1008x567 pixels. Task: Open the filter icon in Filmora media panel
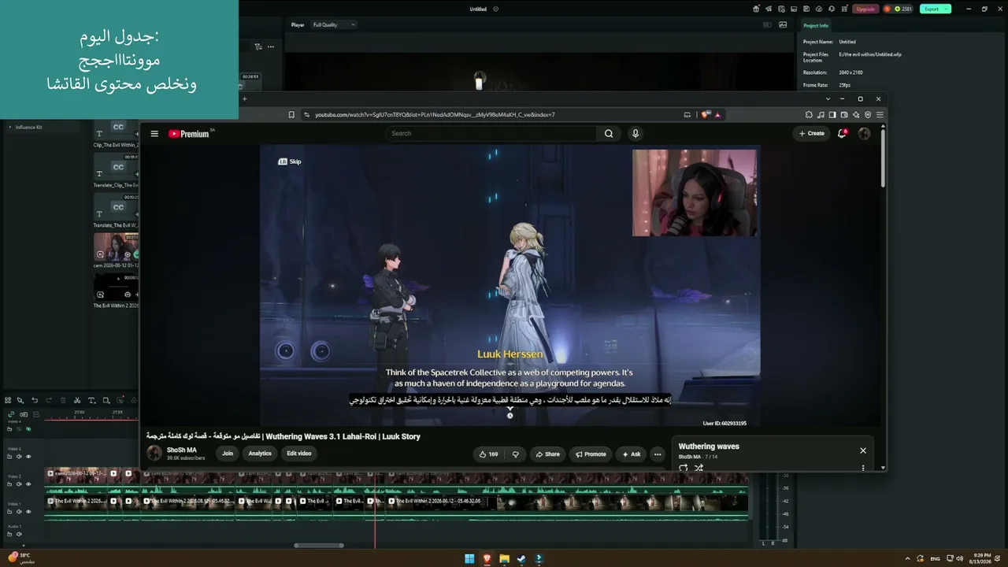pos(258,46)
